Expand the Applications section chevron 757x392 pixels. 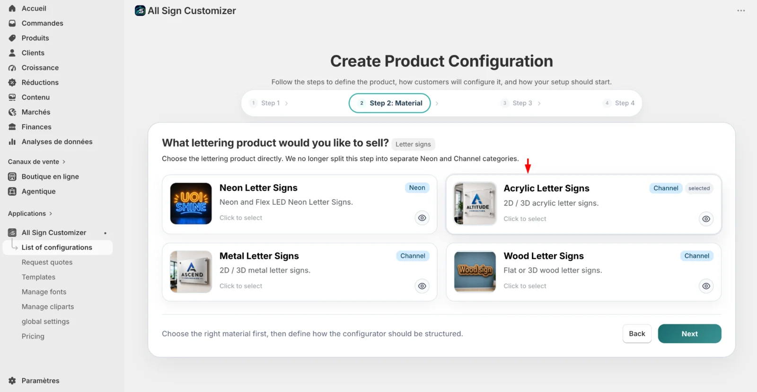coord(51,214)
